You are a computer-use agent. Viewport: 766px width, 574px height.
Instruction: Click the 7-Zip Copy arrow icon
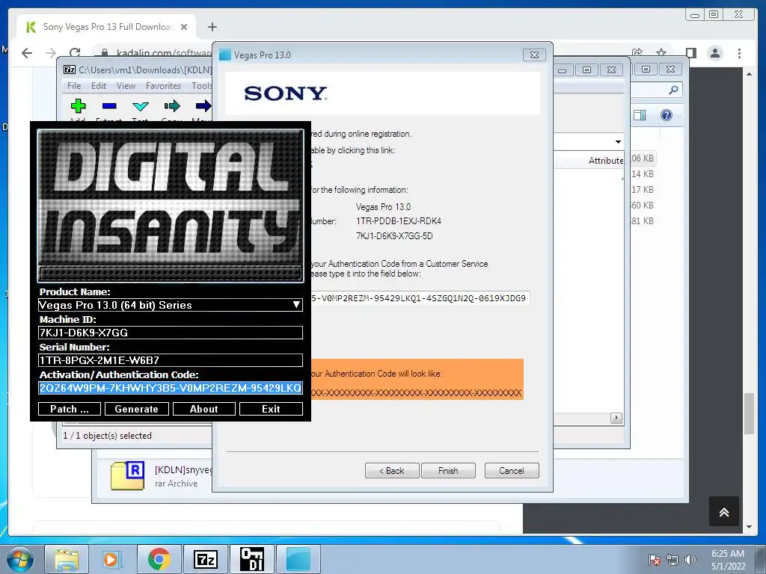pos(172,105)
